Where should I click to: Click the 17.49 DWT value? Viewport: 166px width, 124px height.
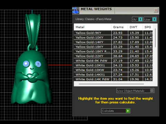tap(134, 61)
